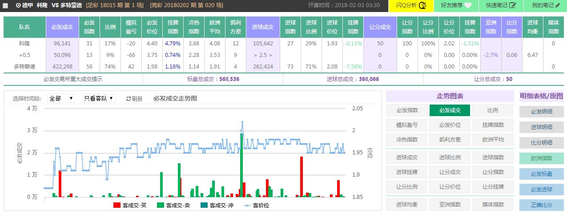Show the 进球比例 trend chart

click(x=450, y=157)
